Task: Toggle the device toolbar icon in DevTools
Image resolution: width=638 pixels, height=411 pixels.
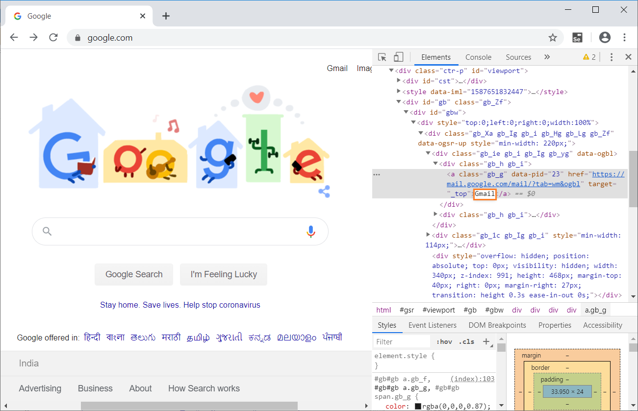Action: point(399,57)
